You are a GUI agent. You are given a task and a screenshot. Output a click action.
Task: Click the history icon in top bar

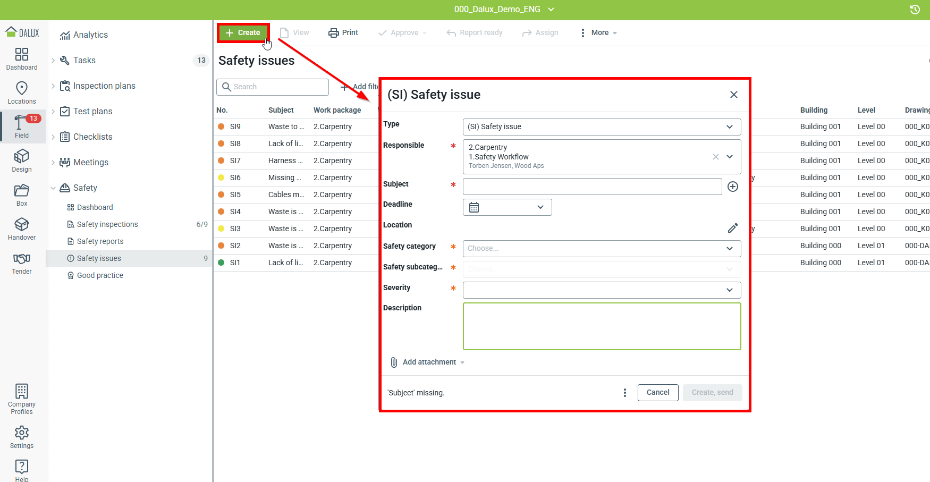(915, 10)
